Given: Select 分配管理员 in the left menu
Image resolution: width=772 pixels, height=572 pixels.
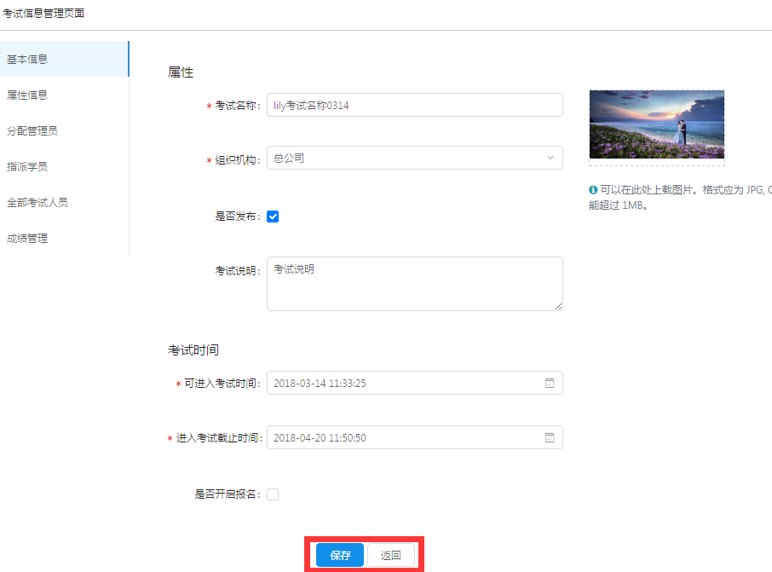Looking at the screenshot, I should (32, 131).
